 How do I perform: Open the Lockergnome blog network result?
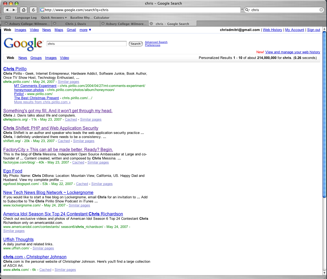point(48,193)
